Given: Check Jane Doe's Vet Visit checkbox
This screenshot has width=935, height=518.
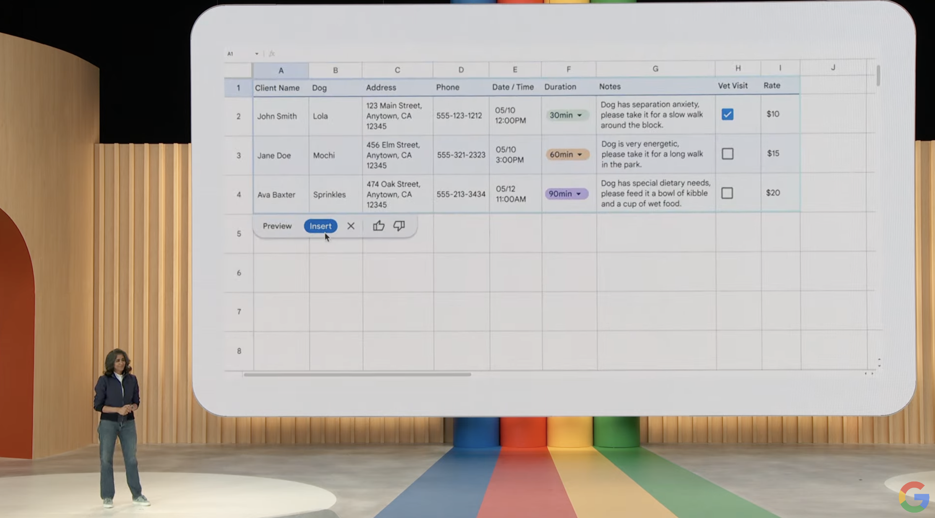Looking at the screenshot, I should tap(727, 154).
